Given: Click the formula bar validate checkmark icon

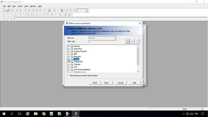Looking at the screenshot, I should pyautogui.click(x=8, y=19).
